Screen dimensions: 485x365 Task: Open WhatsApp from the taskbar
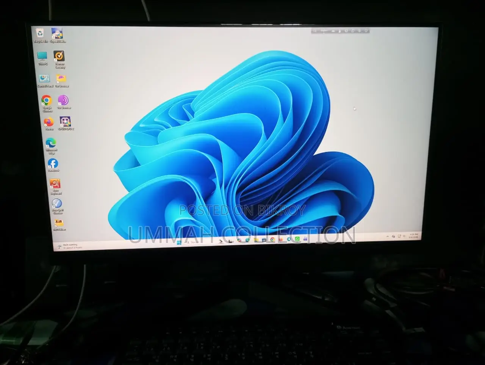(x=297, y=239)
